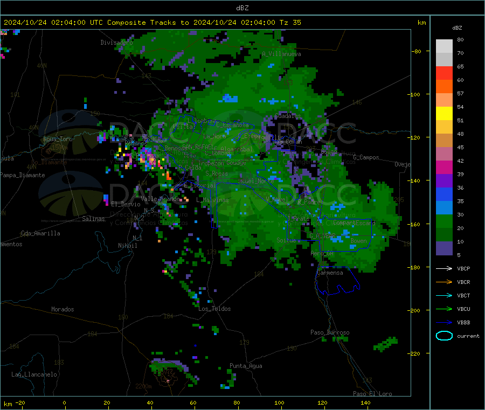Click the 'Agua_Toro' map label

(x=58, y=139)
